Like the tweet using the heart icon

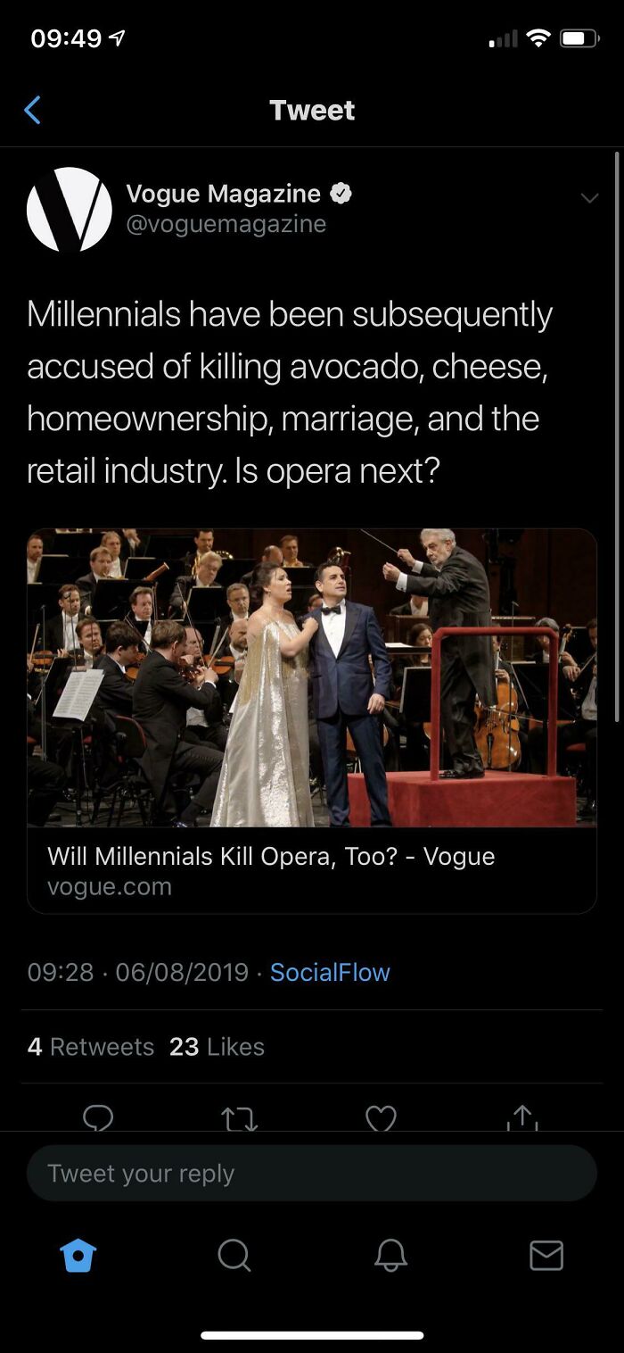pyautogui.click(x=381, y=1119)
